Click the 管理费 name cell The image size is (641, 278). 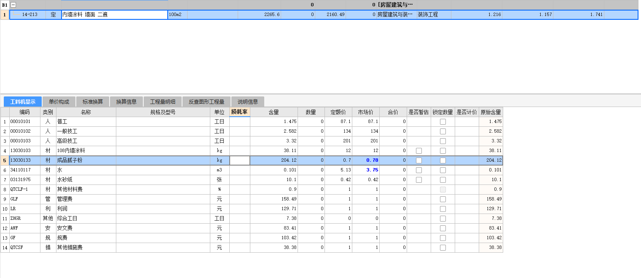point(86,199)
